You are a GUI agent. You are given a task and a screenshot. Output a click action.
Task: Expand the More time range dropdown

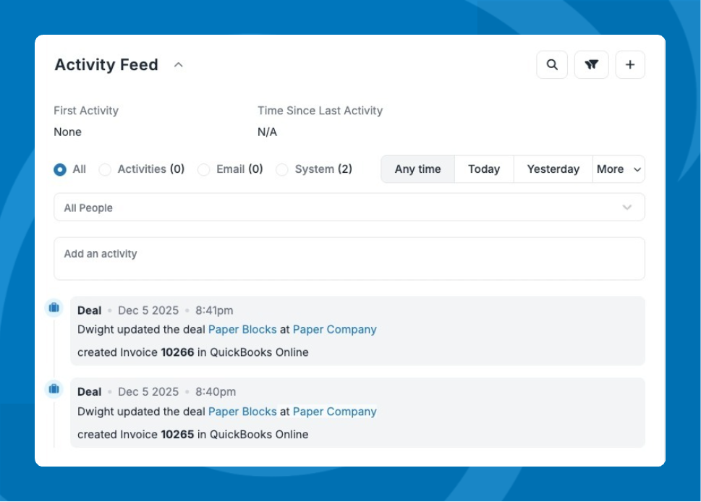(x=619, y=169)
